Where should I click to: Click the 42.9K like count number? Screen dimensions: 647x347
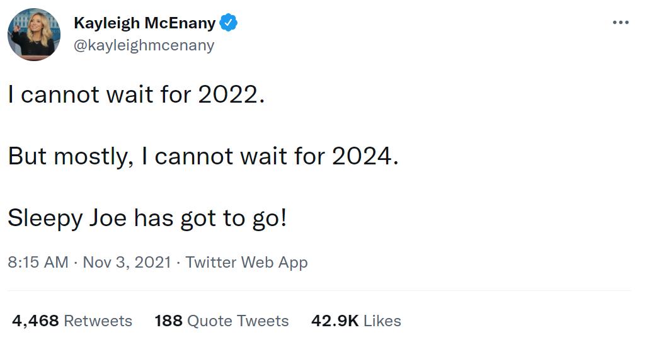tap(335, 321)
